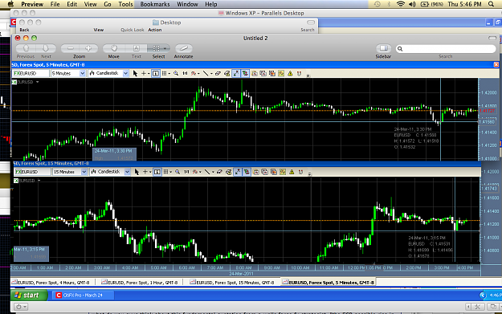Image resolution: width=502 pixels, height=314 pixels.
Task: Click bar spacing icon in 5 Minutes chart toolbar
Action: click(185, 73)
